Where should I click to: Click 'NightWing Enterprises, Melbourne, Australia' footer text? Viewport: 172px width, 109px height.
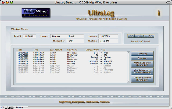[x=84, y=102]
